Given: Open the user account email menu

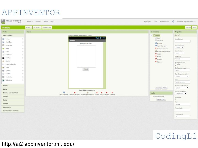Looking at the screenshot, I should pyautogui.click(x=186, y=22).
